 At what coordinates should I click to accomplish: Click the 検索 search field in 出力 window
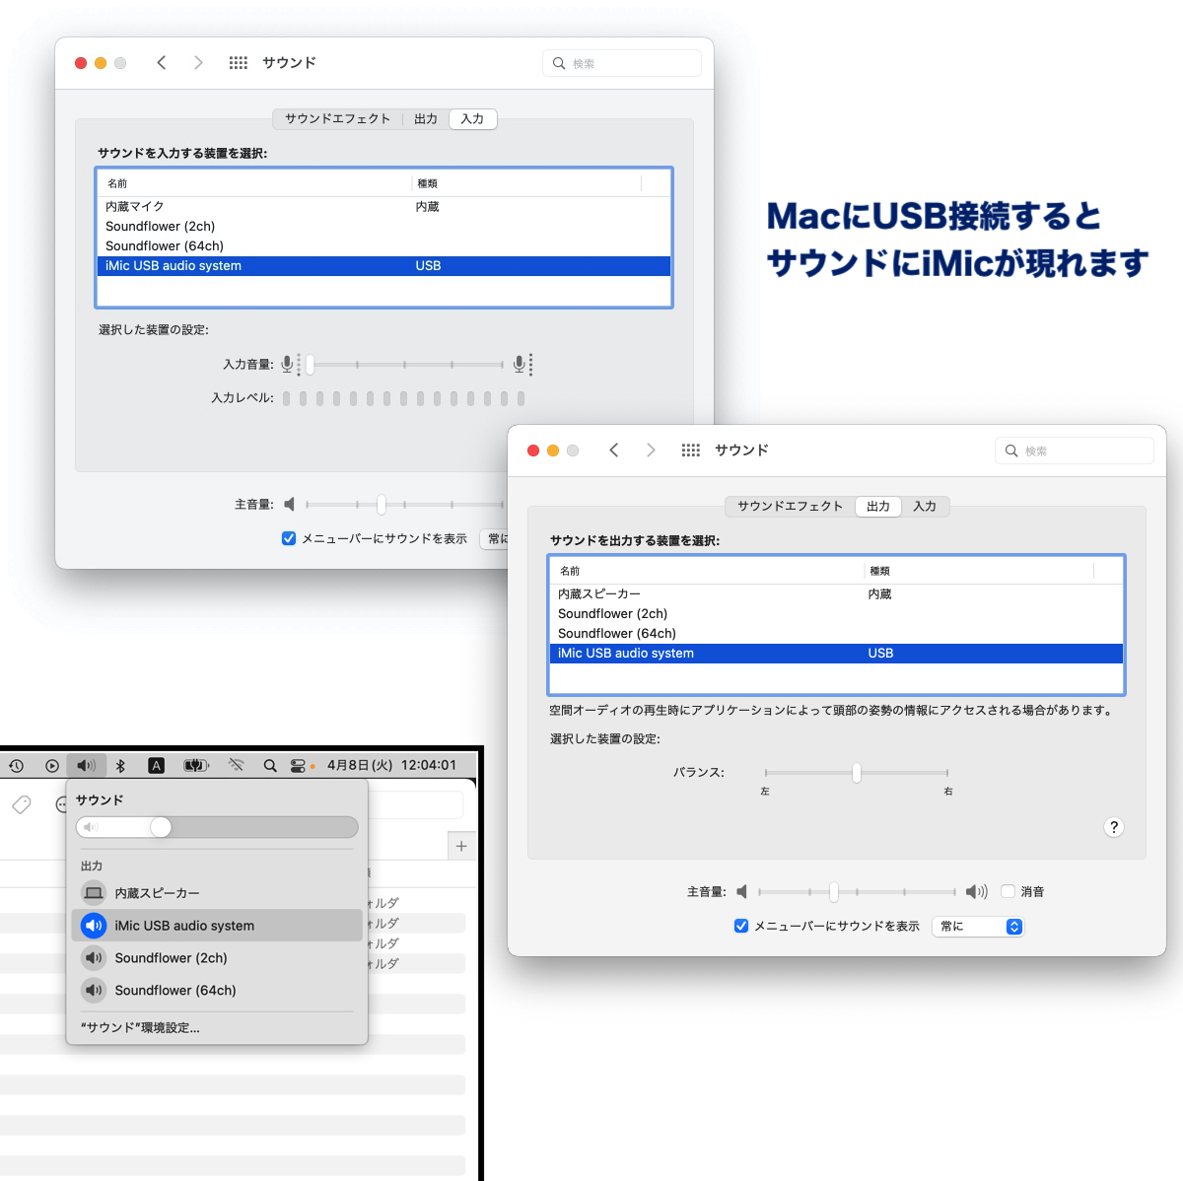pos(1075,451)
